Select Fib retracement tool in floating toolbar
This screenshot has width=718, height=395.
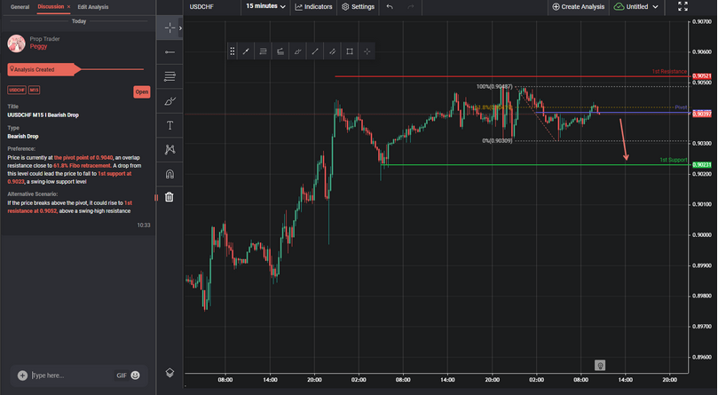[x=263, y=51]
